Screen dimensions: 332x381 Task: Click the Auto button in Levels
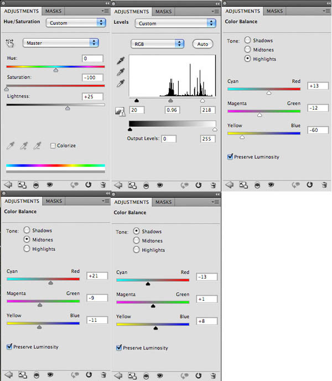pyautogui.click(x=203, y=44)
